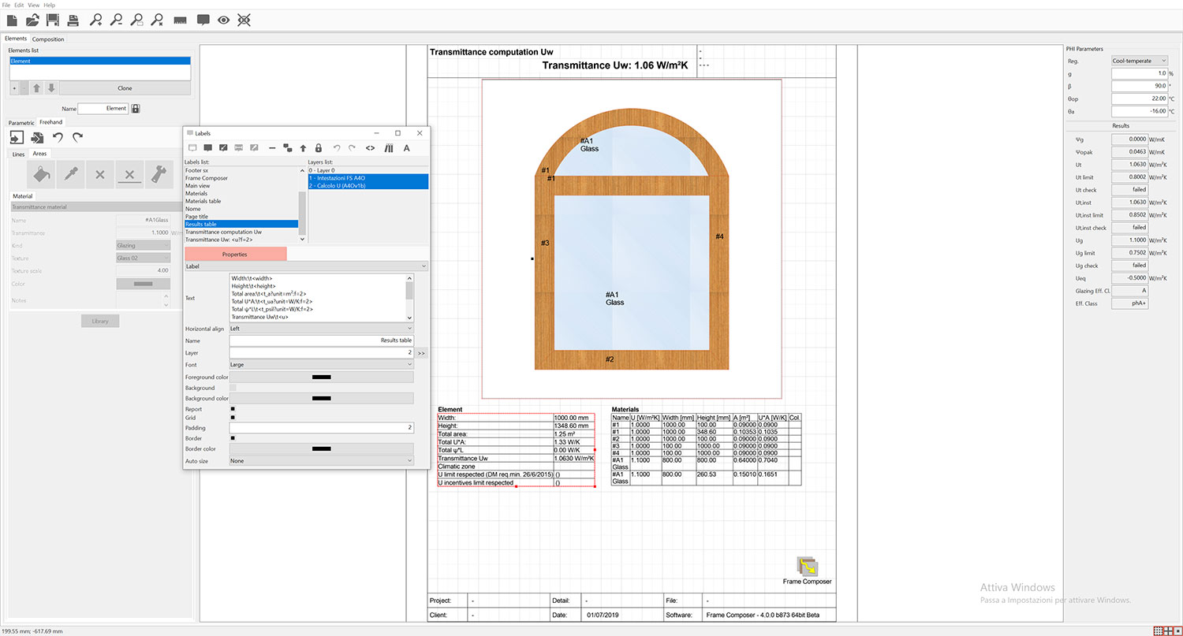Toggle the Background checkbox in Labels properties
1183x636 pixels.
[x=233, y=388]
